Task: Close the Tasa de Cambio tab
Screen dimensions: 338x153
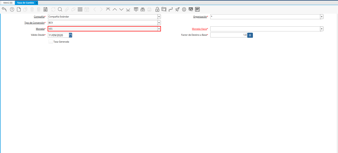Action: (x=36, y=3)
